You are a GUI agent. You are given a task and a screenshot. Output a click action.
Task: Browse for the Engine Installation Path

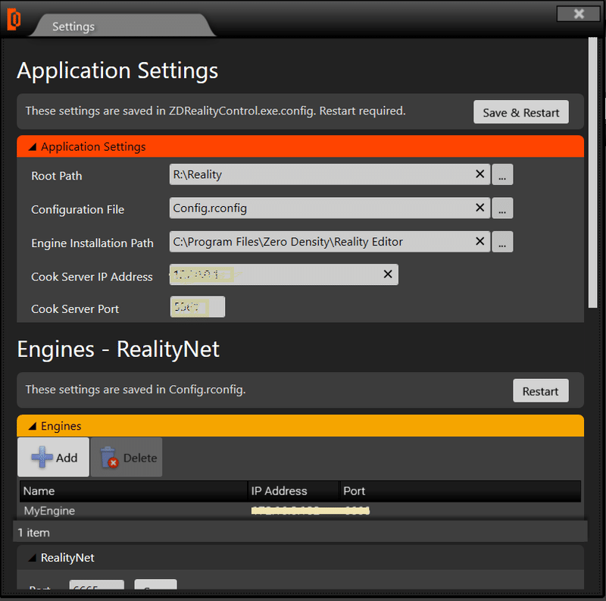[x=503, y=243]
